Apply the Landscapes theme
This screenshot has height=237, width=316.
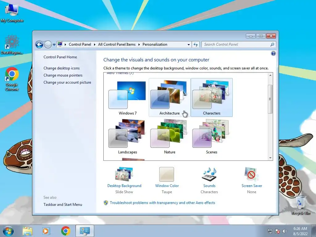[x=127, y=136]
